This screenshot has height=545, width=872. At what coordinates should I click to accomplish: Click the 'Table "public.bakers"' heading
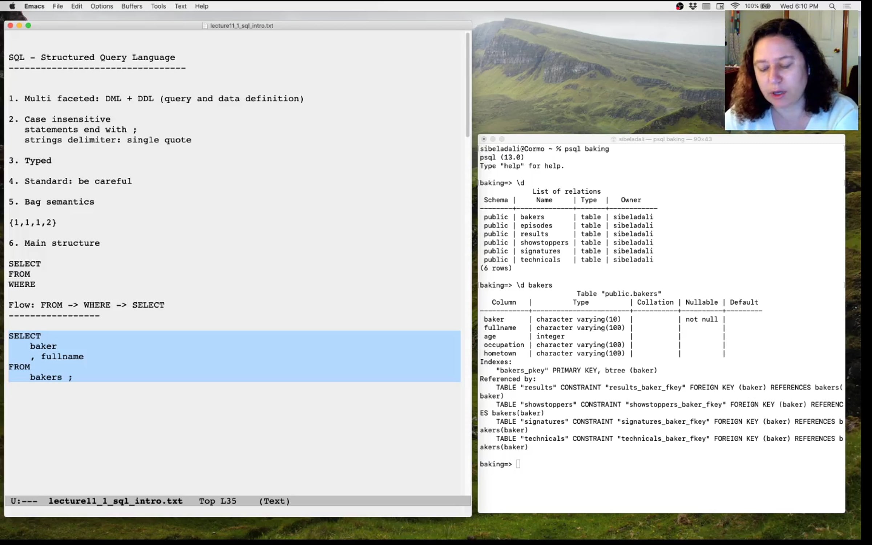tap(619, 294)
